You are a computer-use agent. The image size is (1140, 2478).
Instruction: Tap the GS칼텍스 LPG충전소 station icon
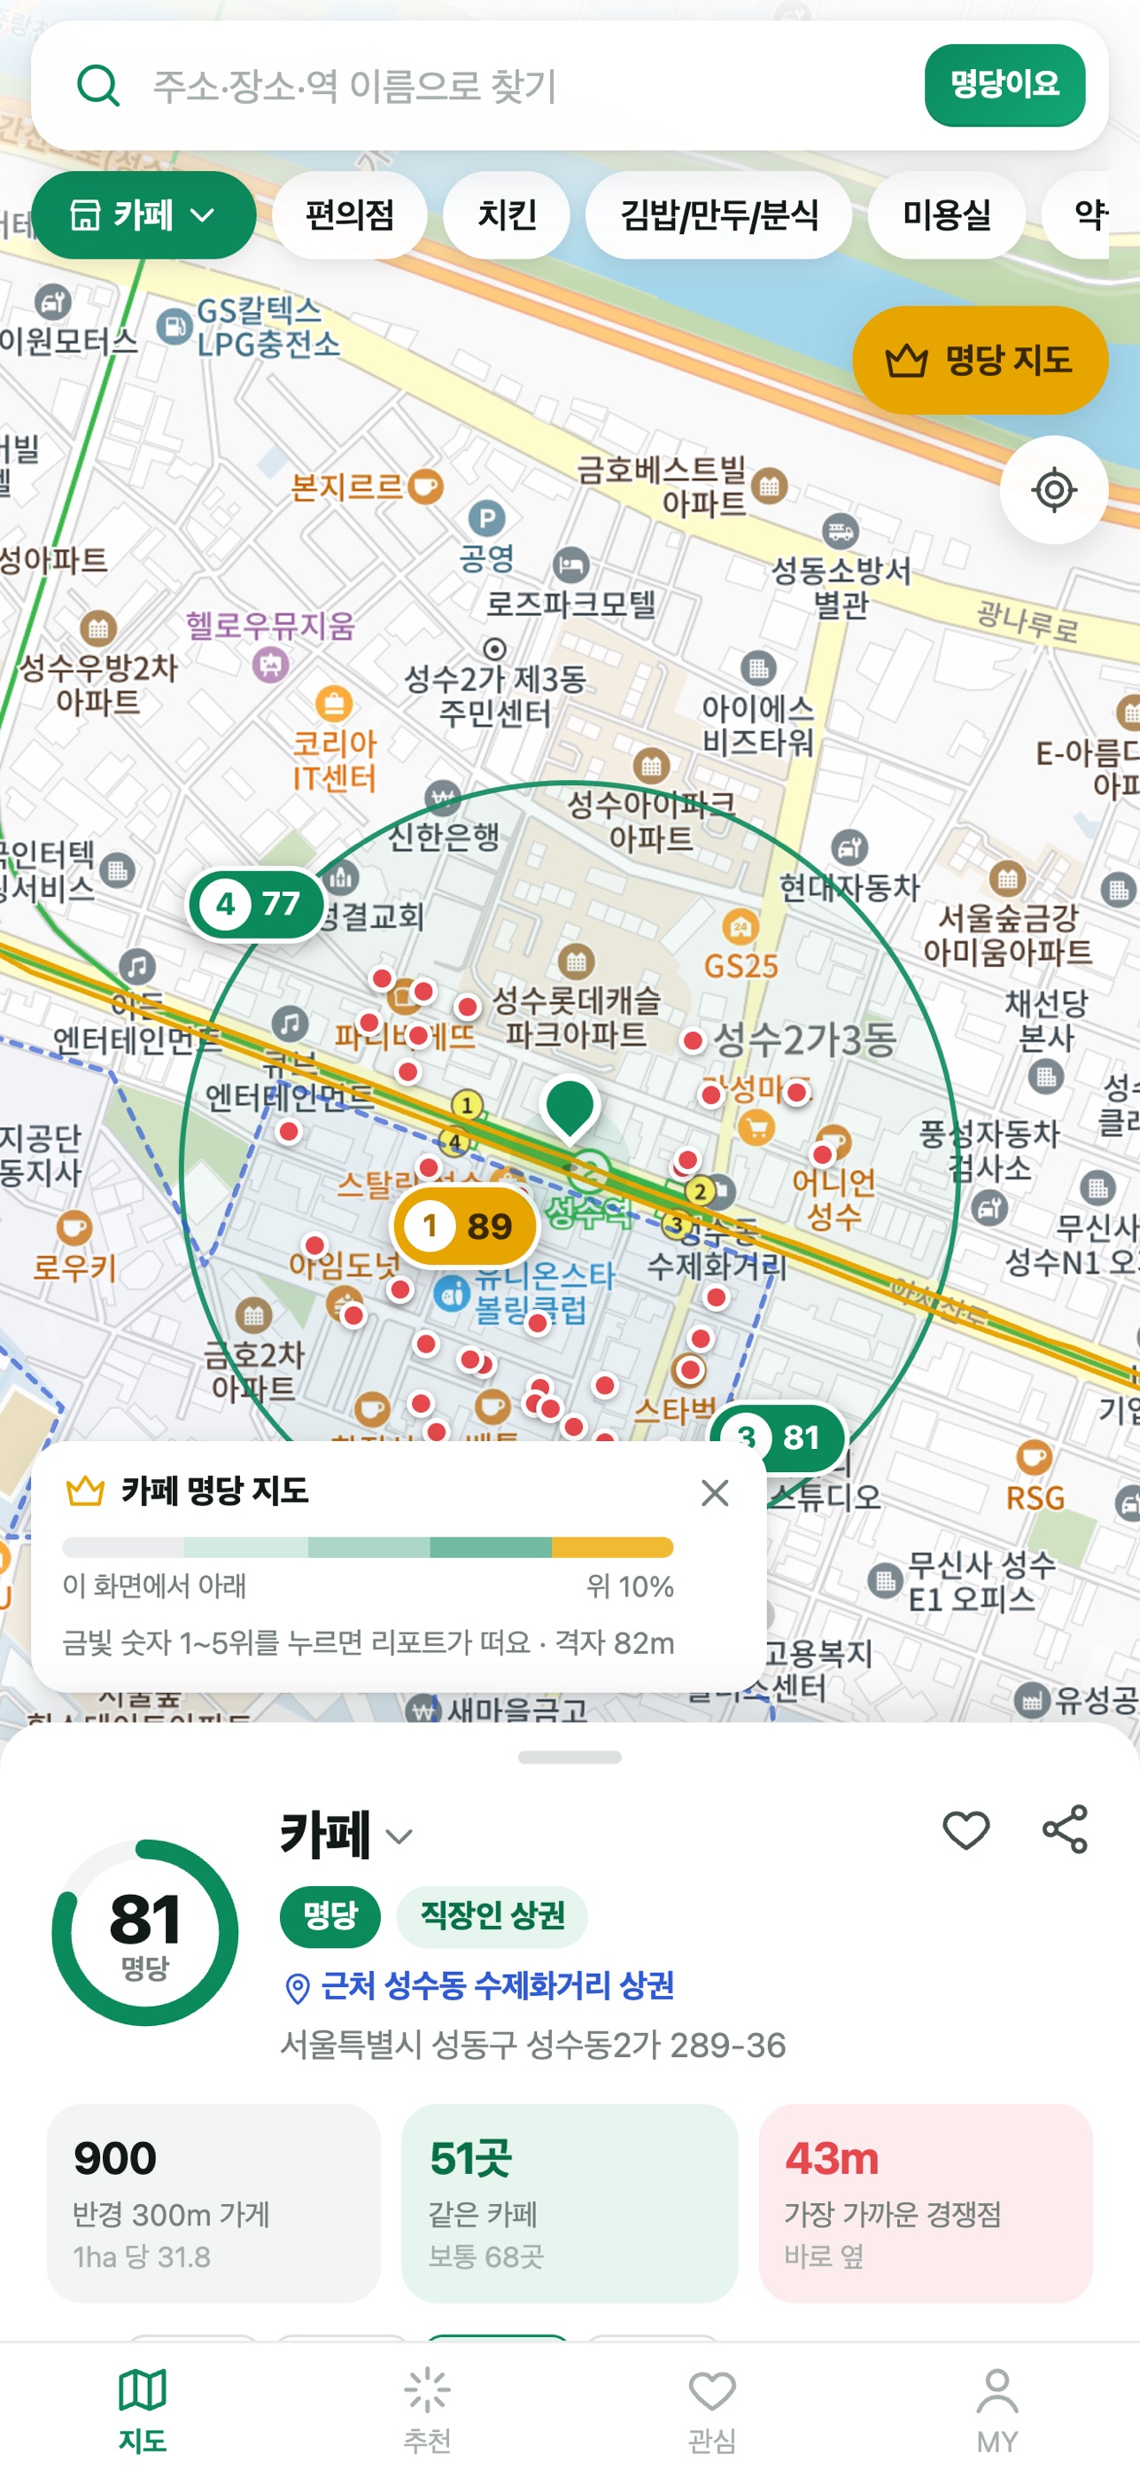click(x=174, y=328)
